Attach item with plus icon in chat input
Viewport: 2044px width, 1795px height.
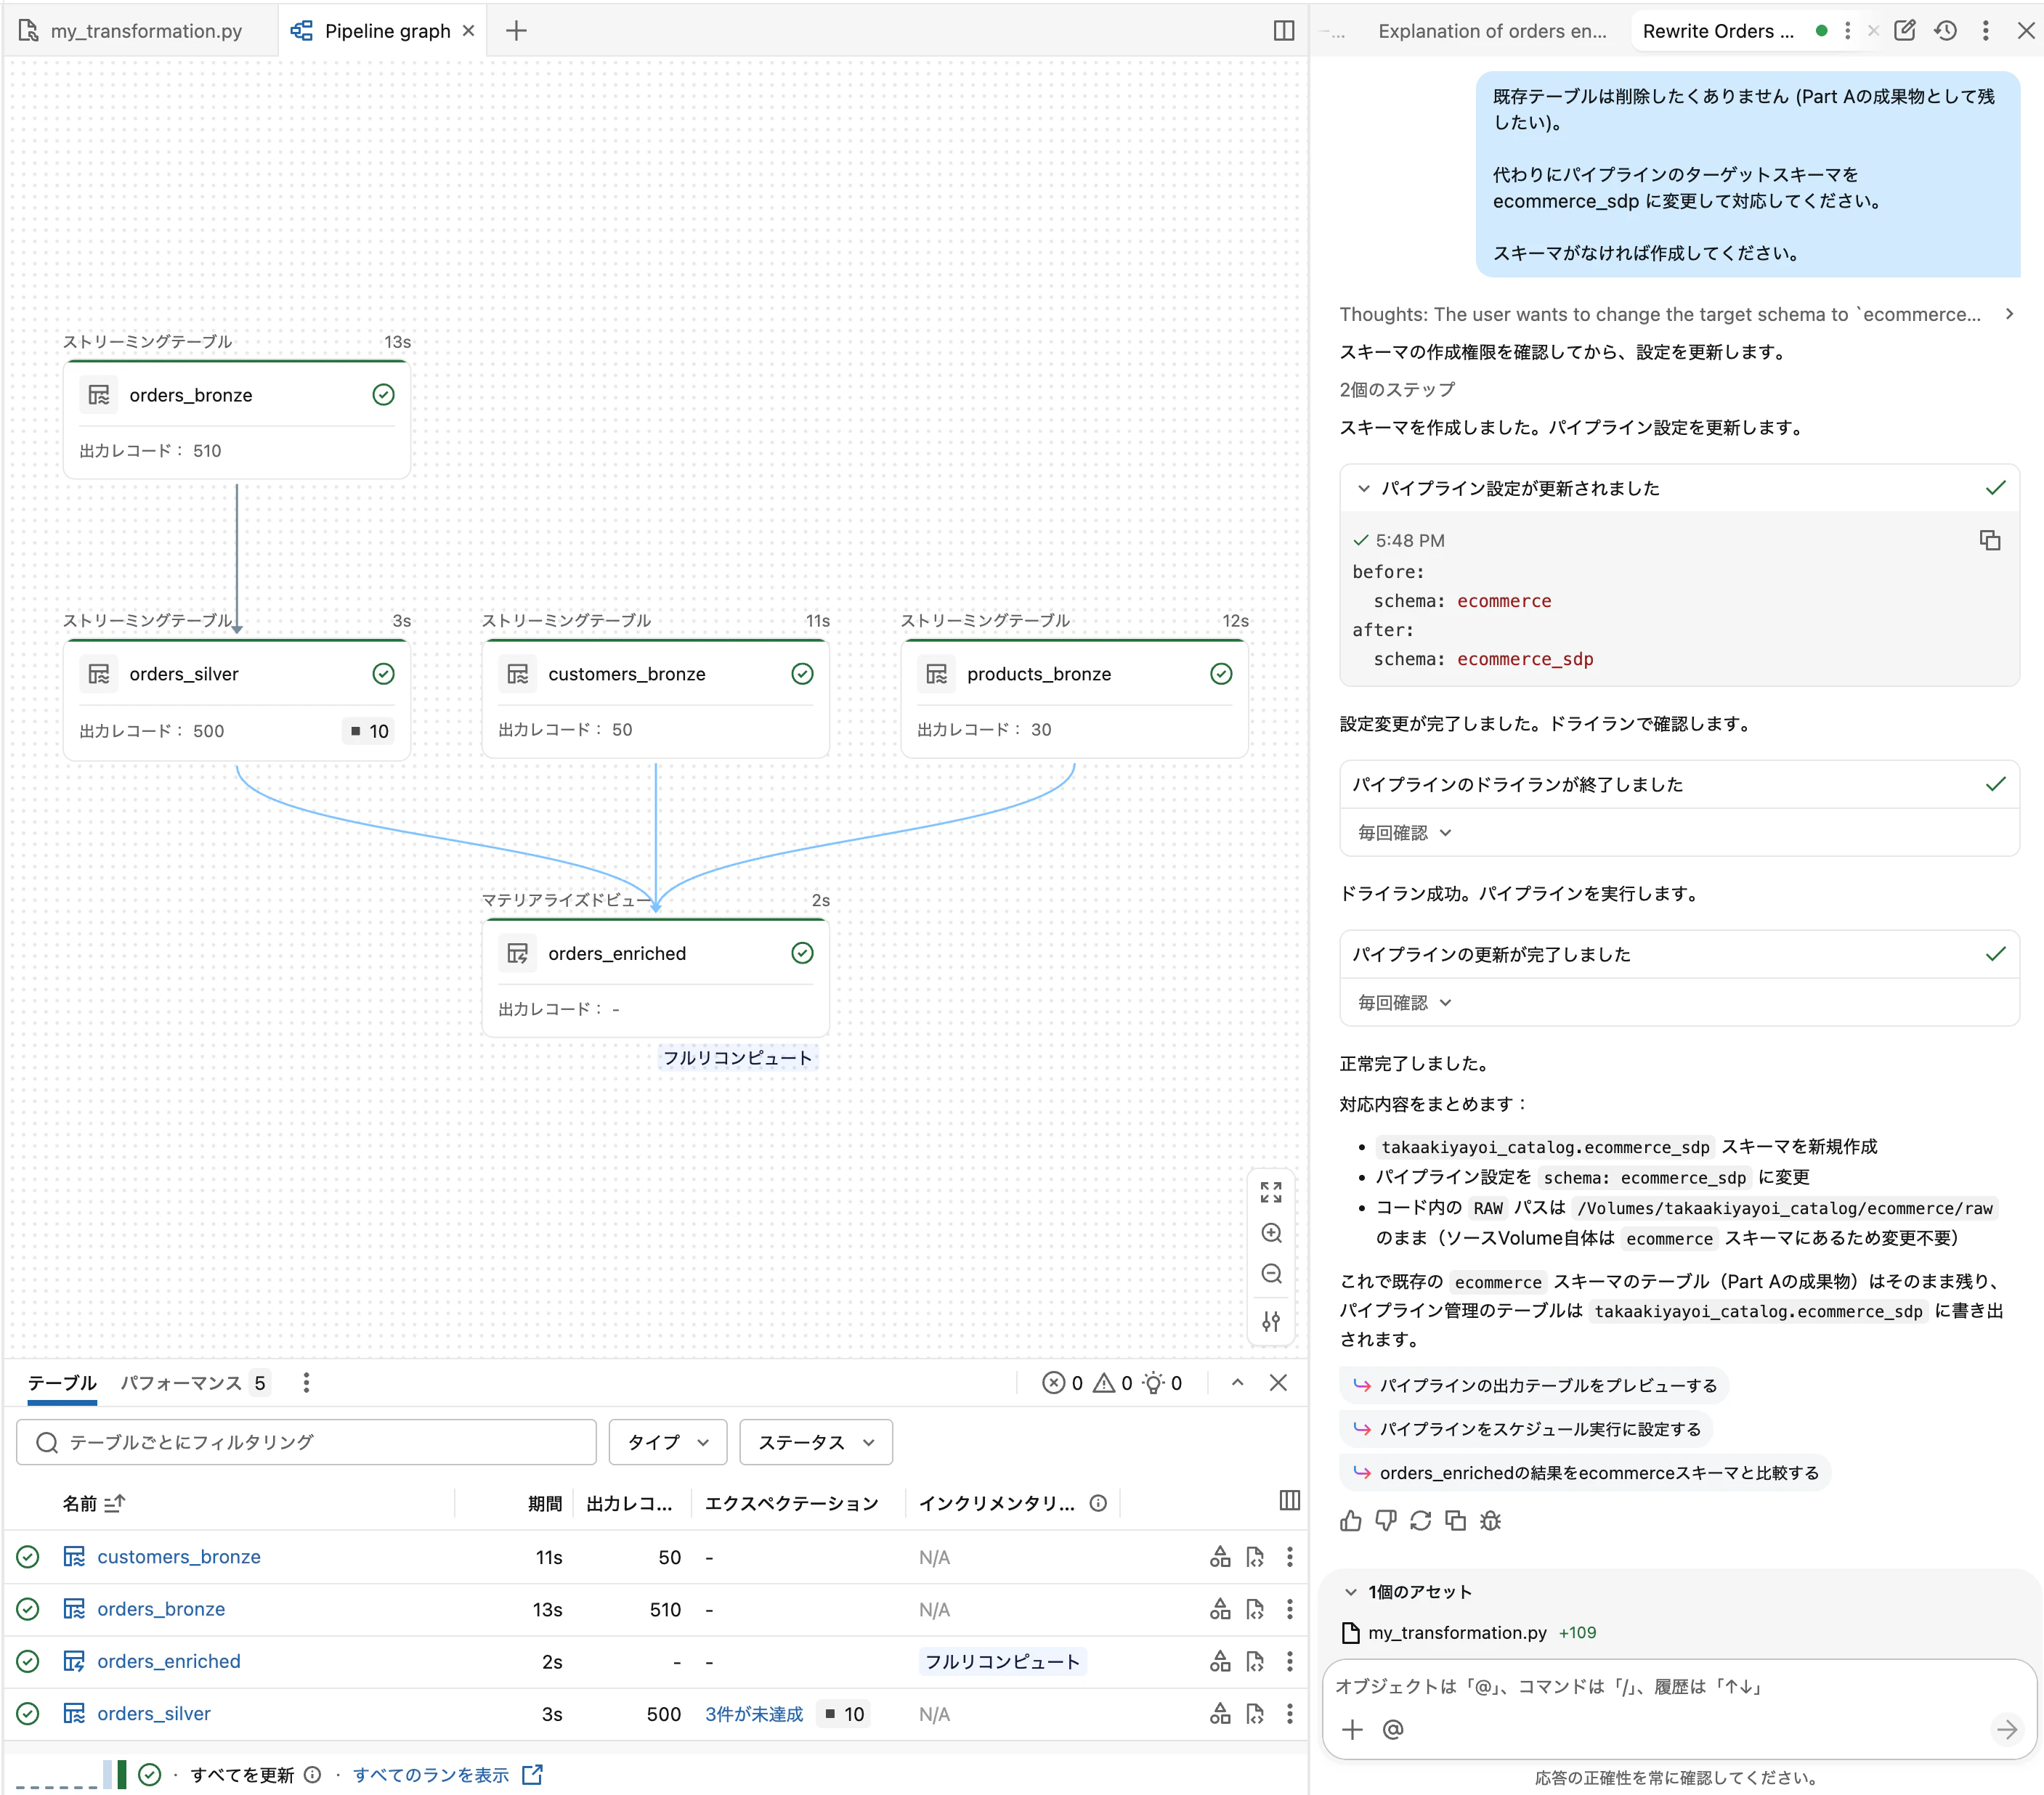point(1352,1729)
